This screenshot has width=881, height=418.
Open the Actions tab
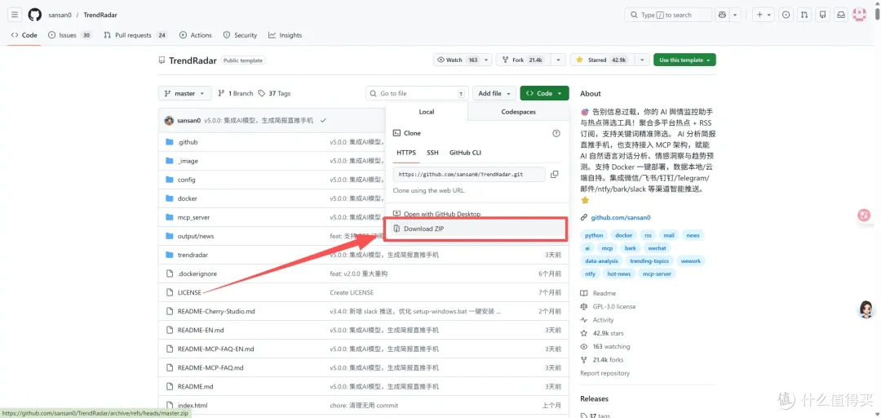tap(196, 35)
